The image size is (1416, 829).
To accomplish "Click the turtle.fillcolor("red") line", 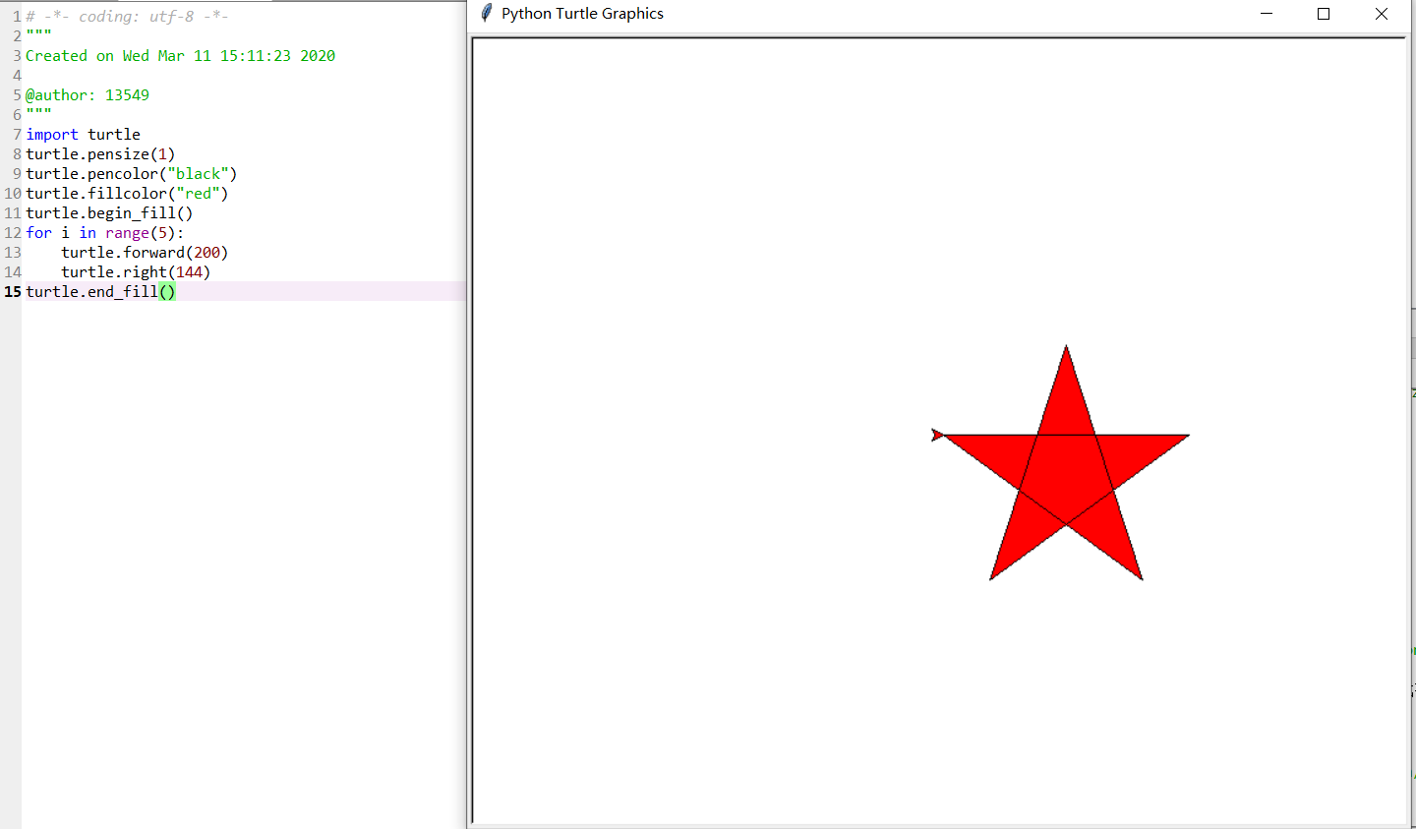I will [x=127, y=194].
